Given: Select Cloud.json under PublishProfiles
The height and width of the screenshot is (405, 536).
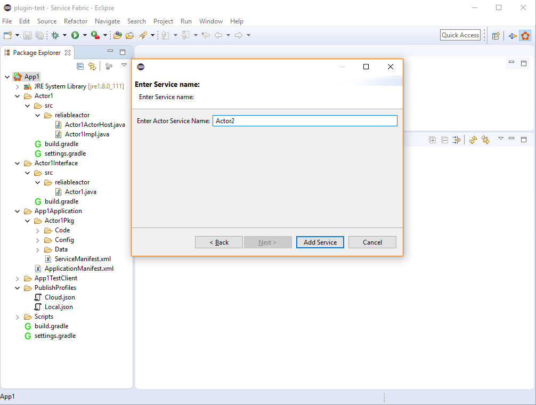Looking at the screenshot, I should [x=60, y=297].
